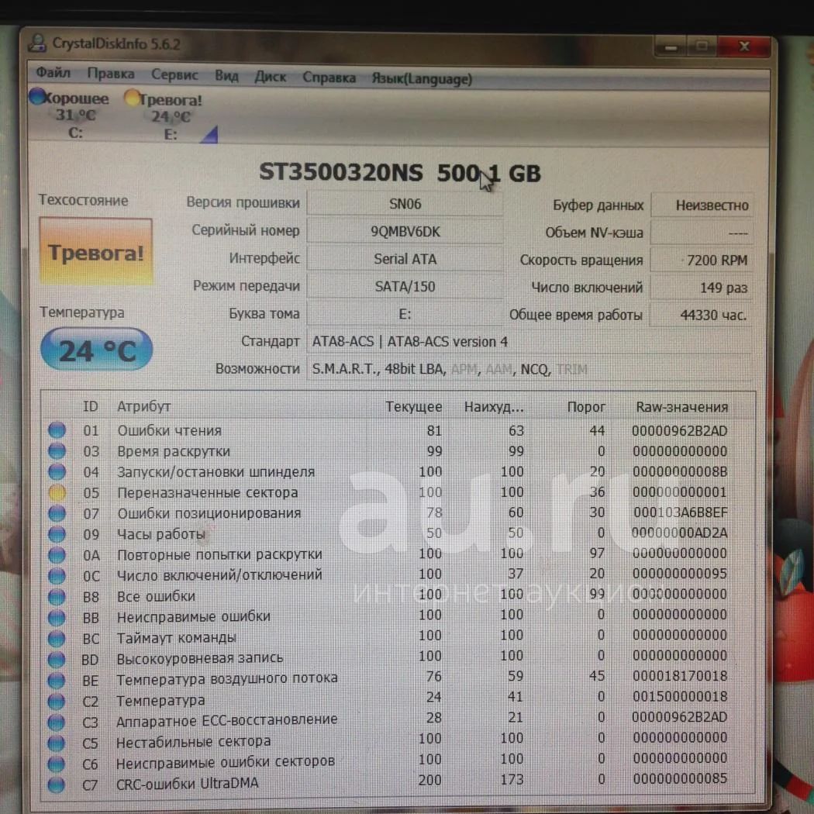Click status orb for Часы работы row

57,534
